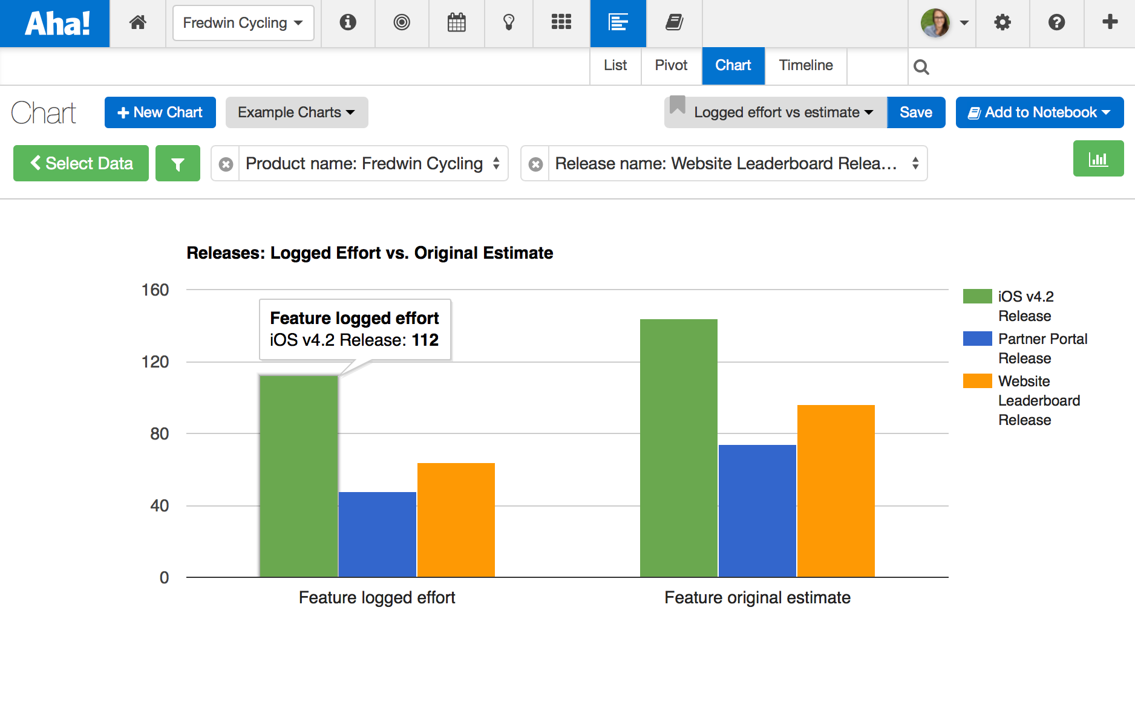This screenshot has height=723, width=1135.
Task: Click the Feature original estimate axis label
Action: 757,597
